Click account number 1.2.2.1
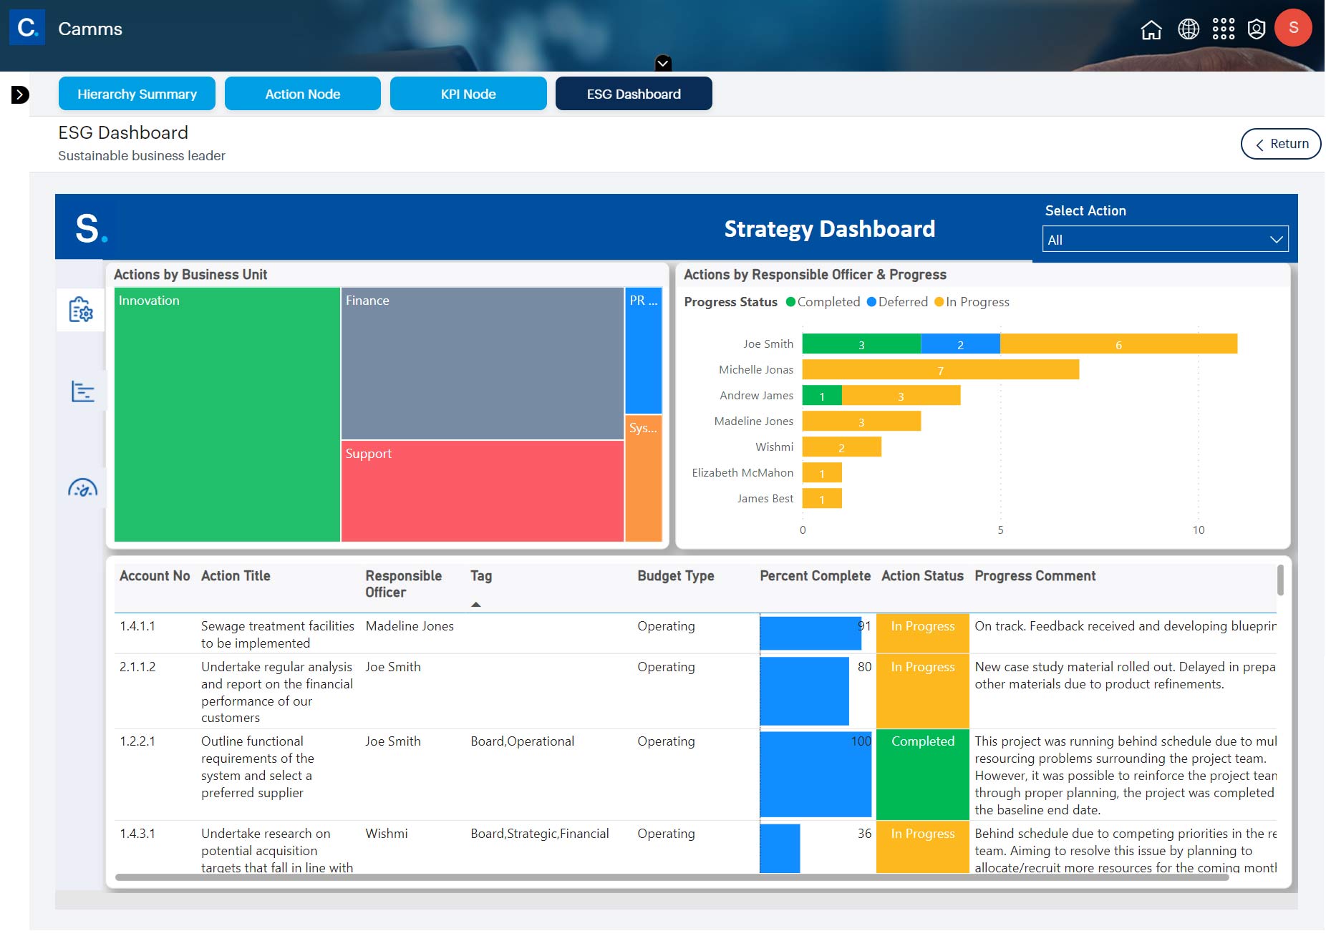Screen dimensions: 1326x936 [x=137, y=741]
